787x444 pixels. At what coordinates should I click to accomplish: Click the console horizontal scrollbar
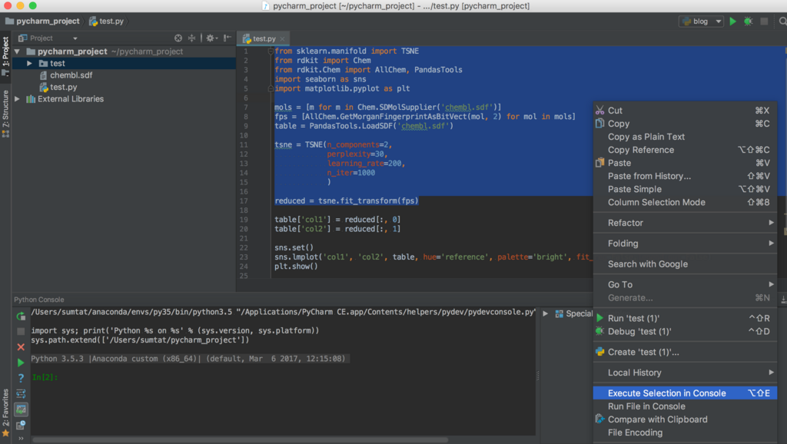pos(240,440)
